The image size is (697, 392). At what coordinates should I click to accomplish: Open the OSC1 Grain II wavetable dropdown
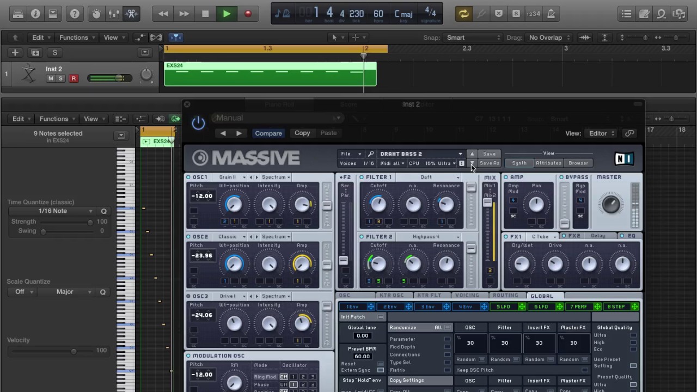coord(231,177)
